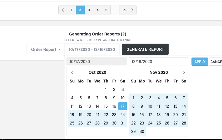222x140 pixels.
Task: Select October 17 in the calendar
Action: pos(123,106)
